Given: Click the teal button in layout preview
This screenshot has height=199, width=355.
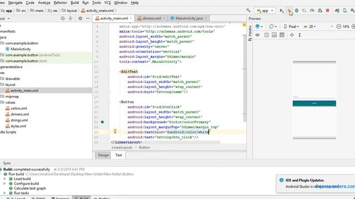Looking at the screenshot, I should pos(315,103).
